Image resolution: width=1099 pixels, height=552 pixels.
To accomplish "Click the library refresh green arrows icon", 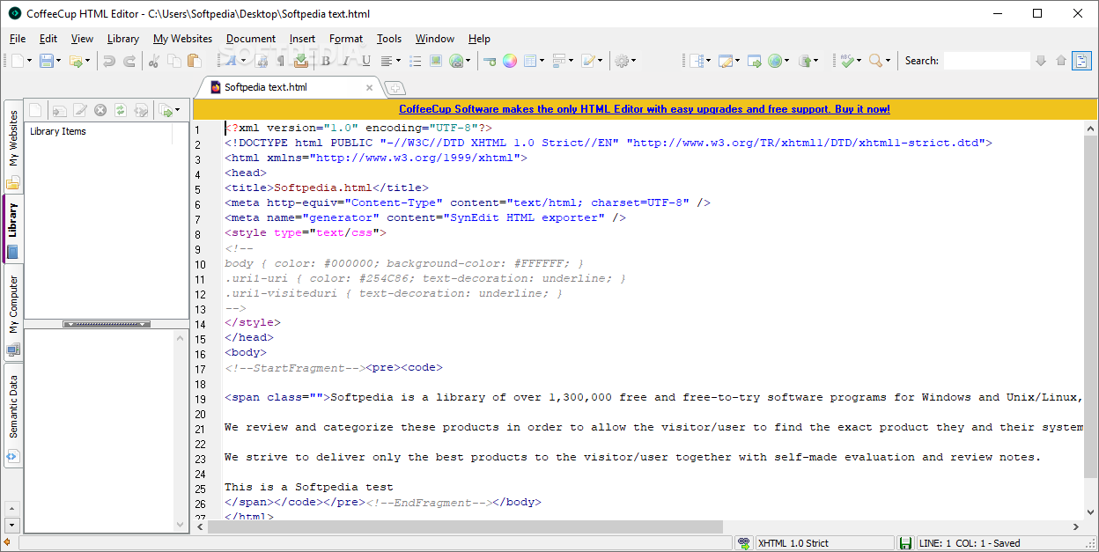I will coord(121,110).
